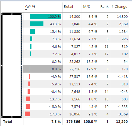Click Rank 11 cell
The image size is (132, 126).
(106, 47)
